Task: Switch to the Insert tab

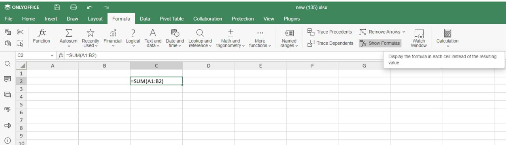Action: pyautogui.click(x=51, y=19)
